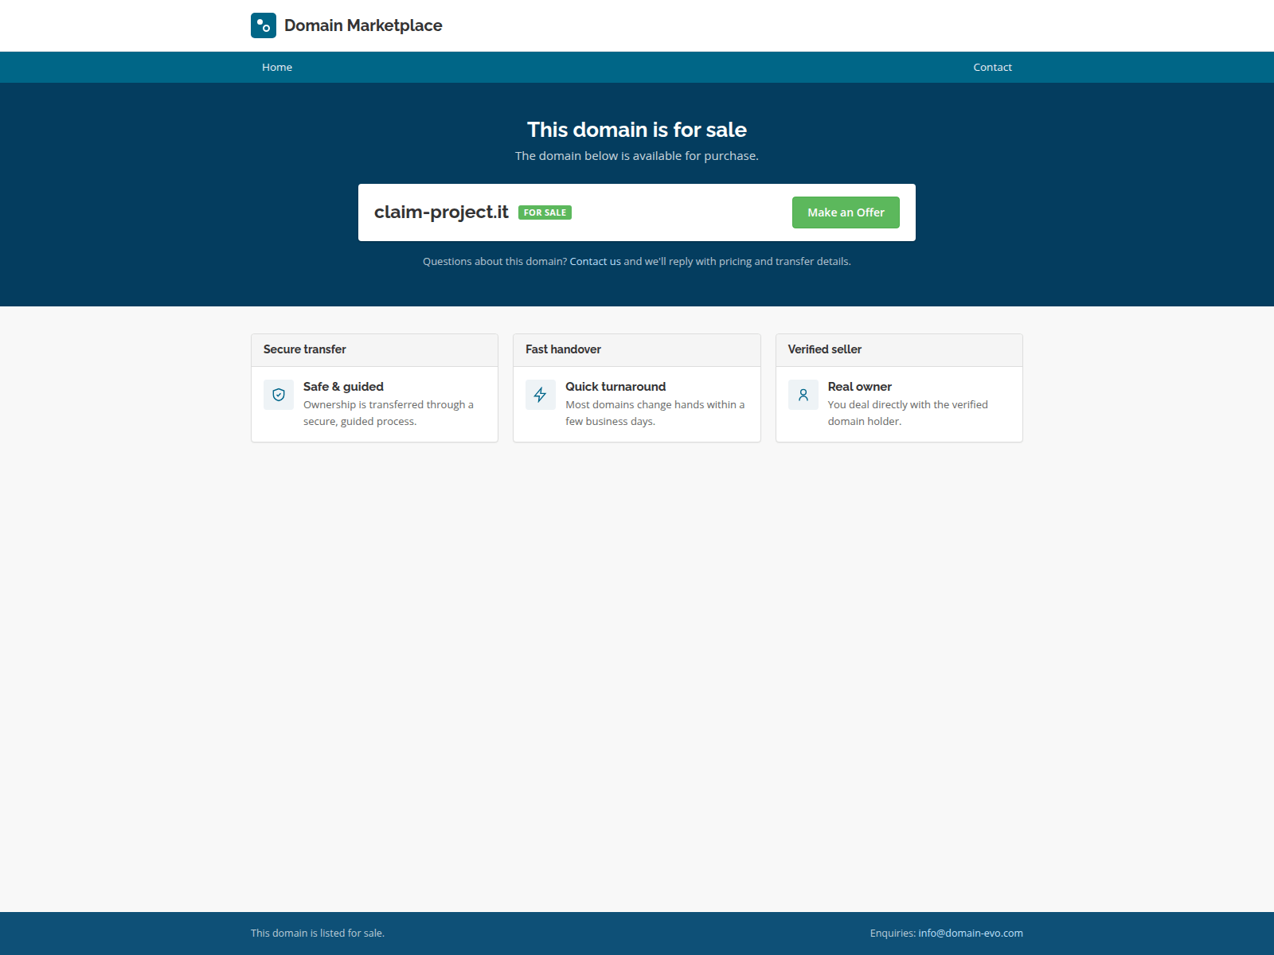This screenshot has height=955, width=1274.
Task: Click 'You deal directly with the verified' text
Action: 908,404
